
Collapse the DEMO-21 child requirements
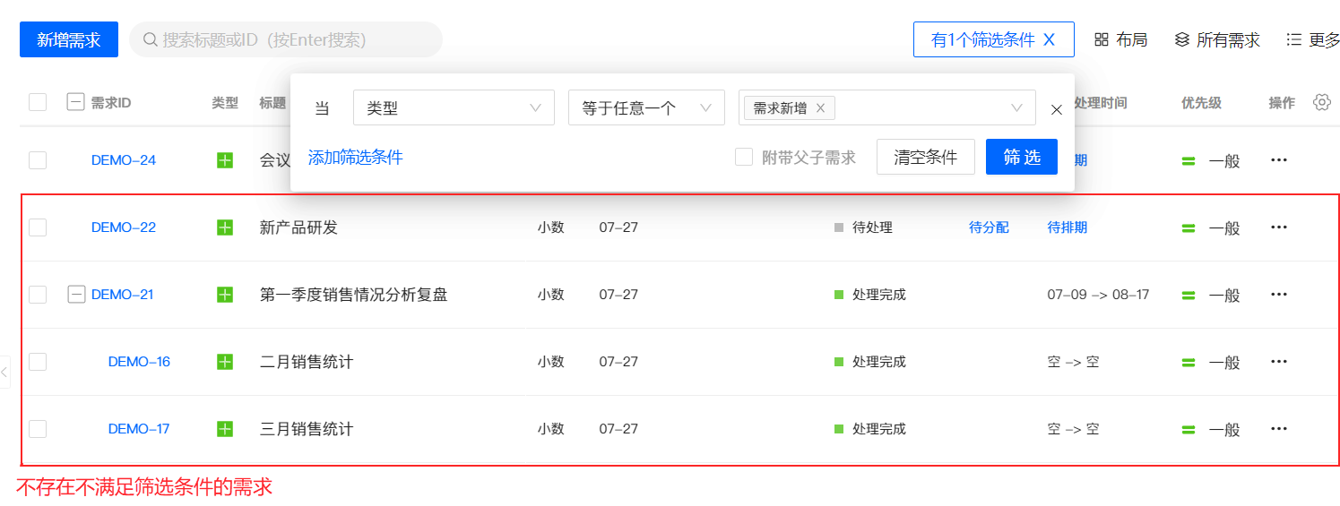pyautogui.click(x=77, y=295)
